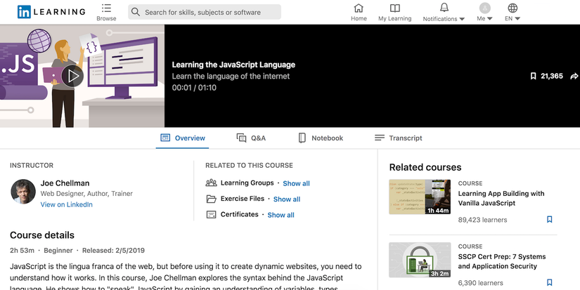Select the Overview tab
This screenshot has height=290, width=580.
(182, 138)
